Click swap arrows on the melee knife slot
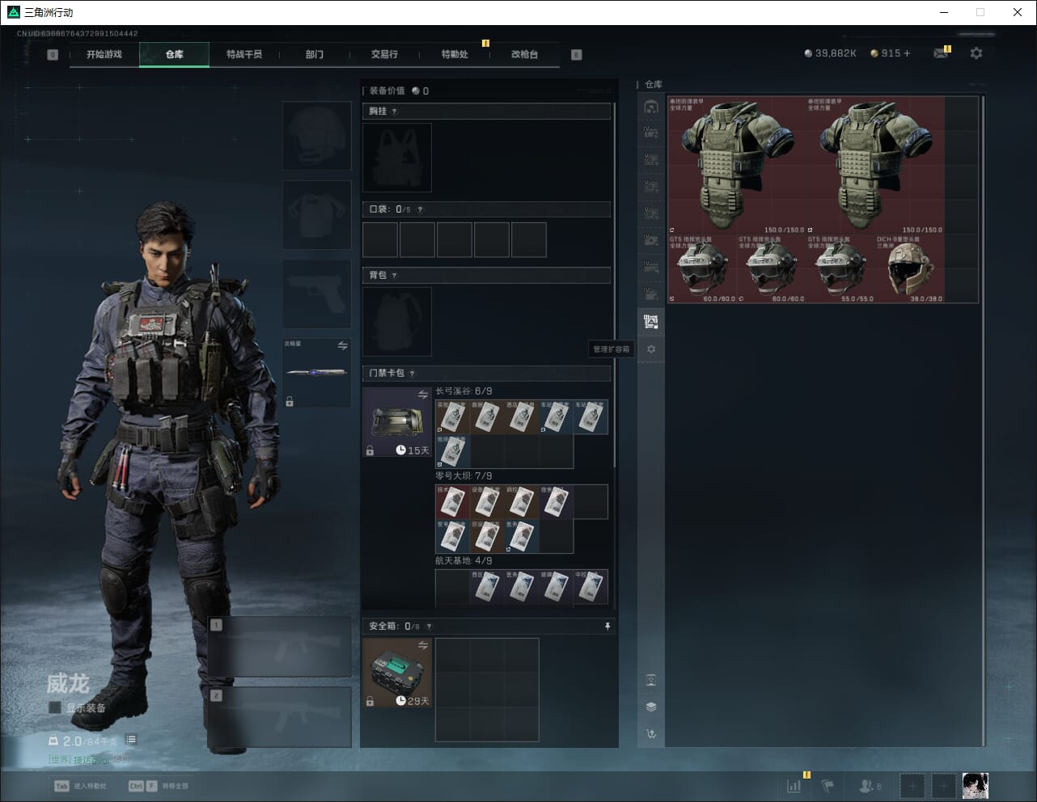This screenshot has height=802, width=1037. (x=342, y=346)
